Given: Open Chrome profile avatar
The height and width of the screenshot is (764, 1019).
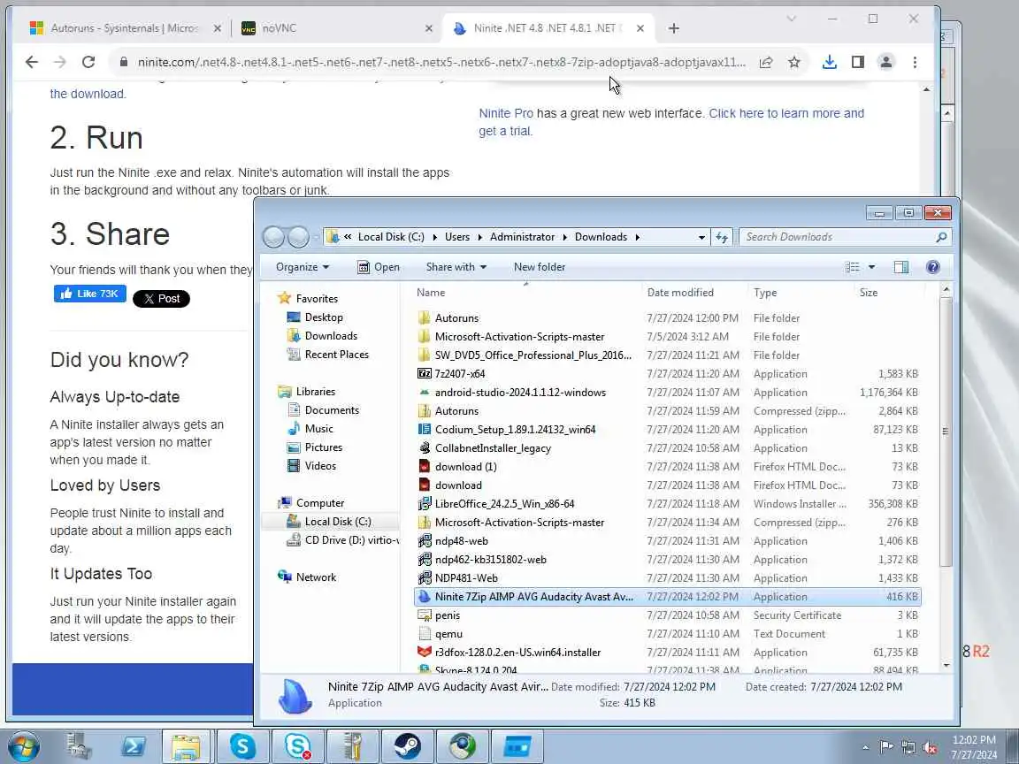Looking at the screenshot, I should coord(885,63).
